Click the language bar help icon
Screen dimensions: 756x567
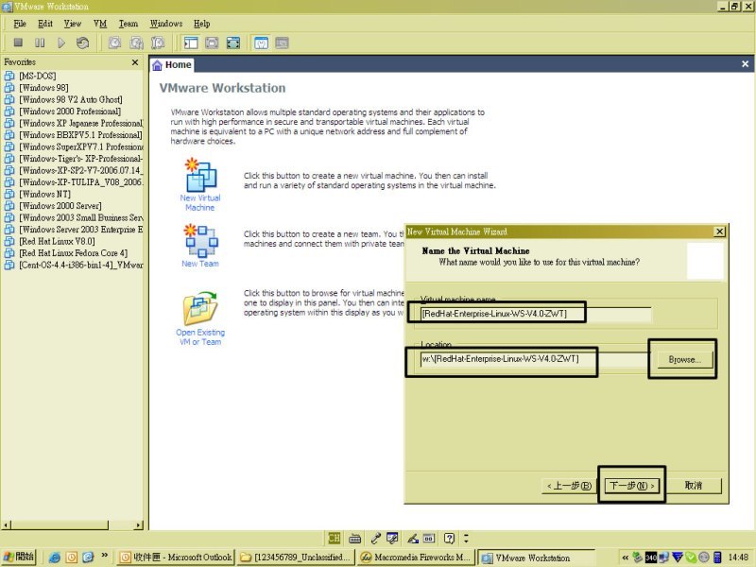[x=450, y=538]
